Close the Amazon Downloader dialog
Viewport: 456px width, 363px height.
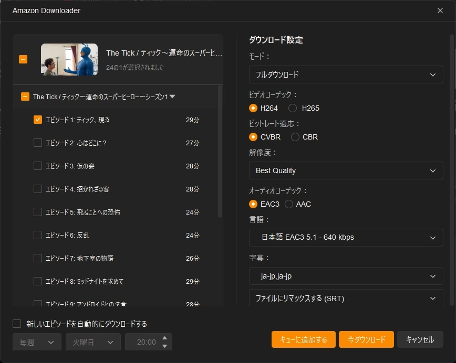[x=440, y=10]
